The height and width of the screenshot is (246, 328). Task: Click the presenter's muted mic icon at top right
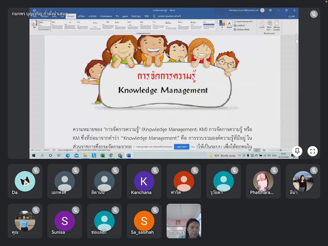[314, 14]
